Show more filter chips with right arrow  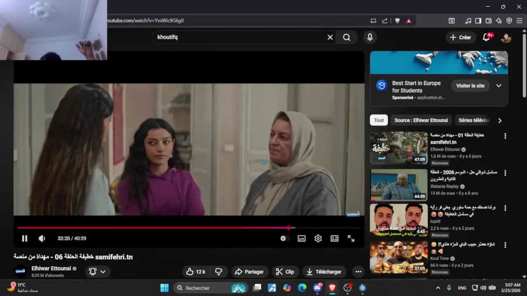pyautogui.click(x=500, y=120)
